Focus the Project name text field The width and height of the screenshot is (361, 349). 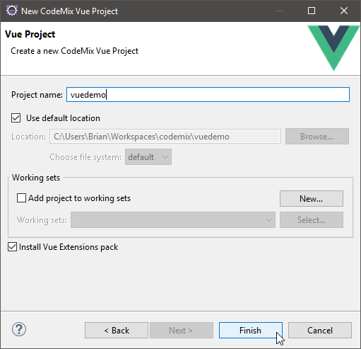tap(208, 95)
